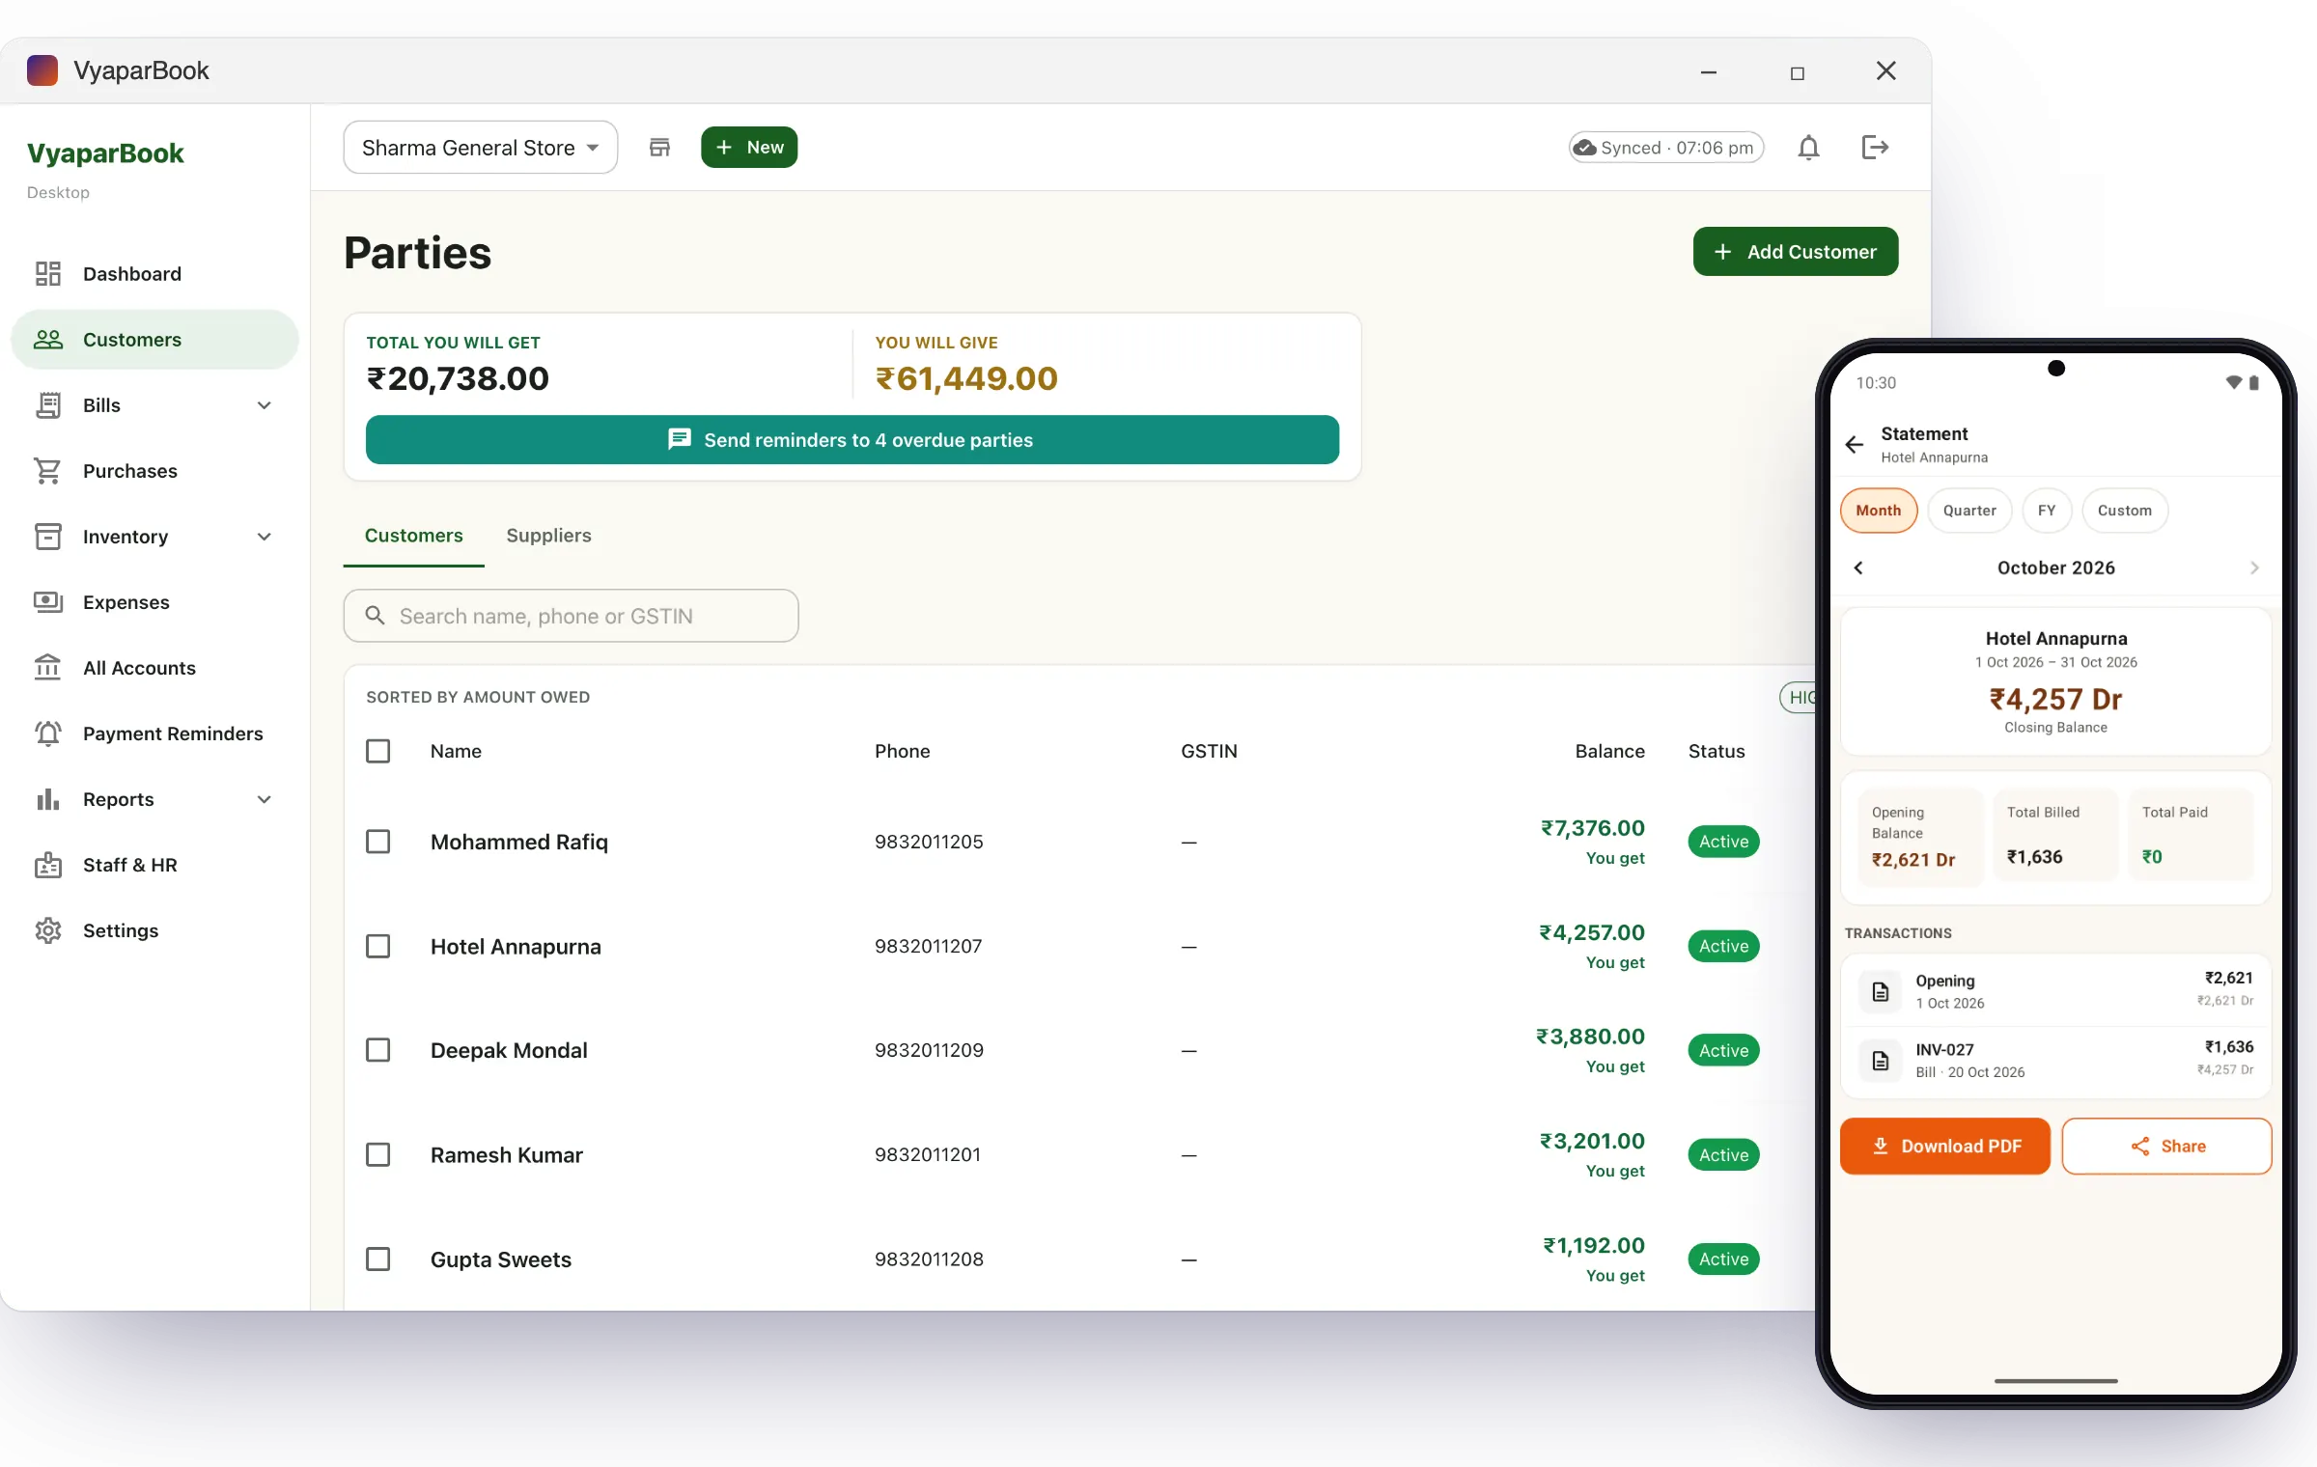Select the FY period chip on the phone

tap(2047, 511)
